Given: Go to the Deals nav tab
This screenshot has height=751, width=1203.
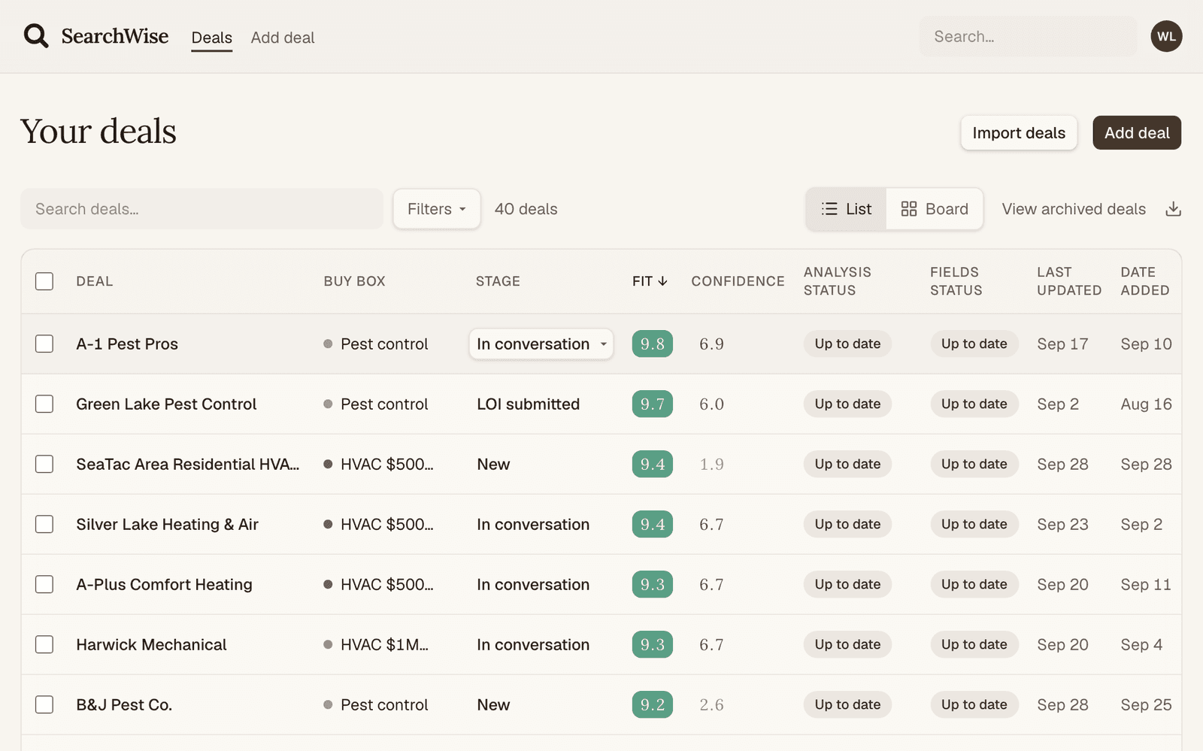Looking at the screenshot, I should pyautogui.click(x=211, y=38).
